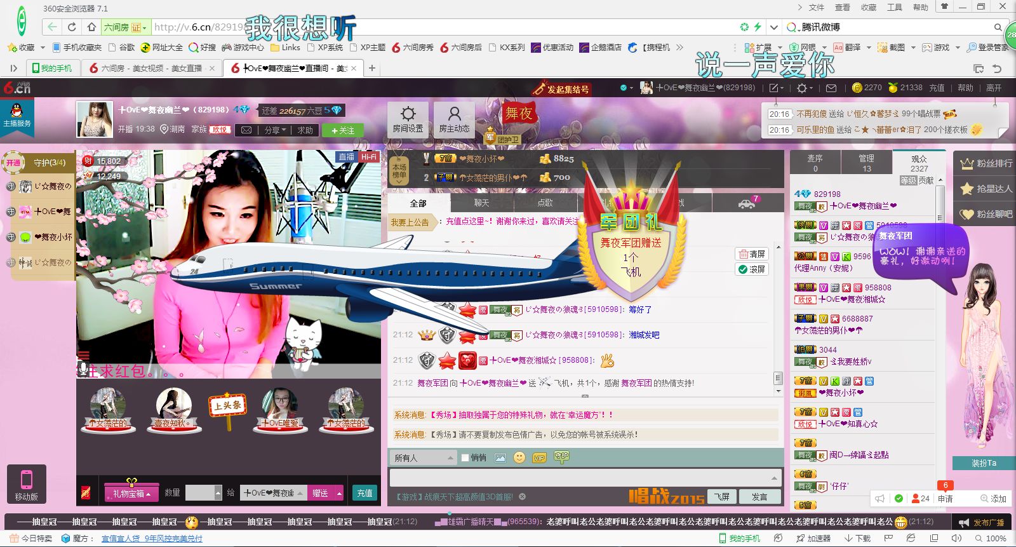Viewport: 1016px width, 547px height.
Task: Click the green 守护 speech icon
Action: click(561, 456)
